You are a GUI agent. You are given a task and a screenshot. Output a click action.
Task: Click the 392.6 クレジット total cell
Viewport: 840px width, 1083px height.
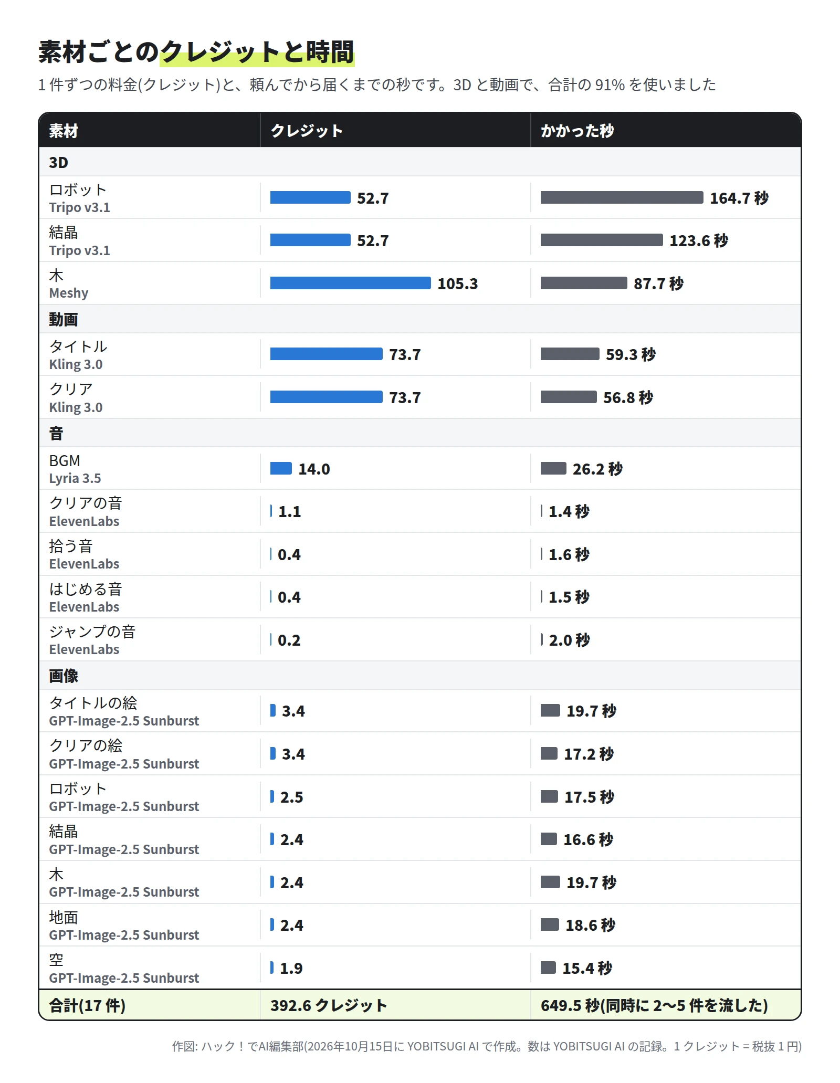point(329,1005)
